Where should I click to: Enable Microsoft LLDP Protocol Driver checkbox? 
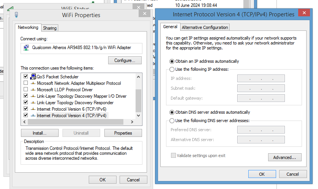[26, 89]
